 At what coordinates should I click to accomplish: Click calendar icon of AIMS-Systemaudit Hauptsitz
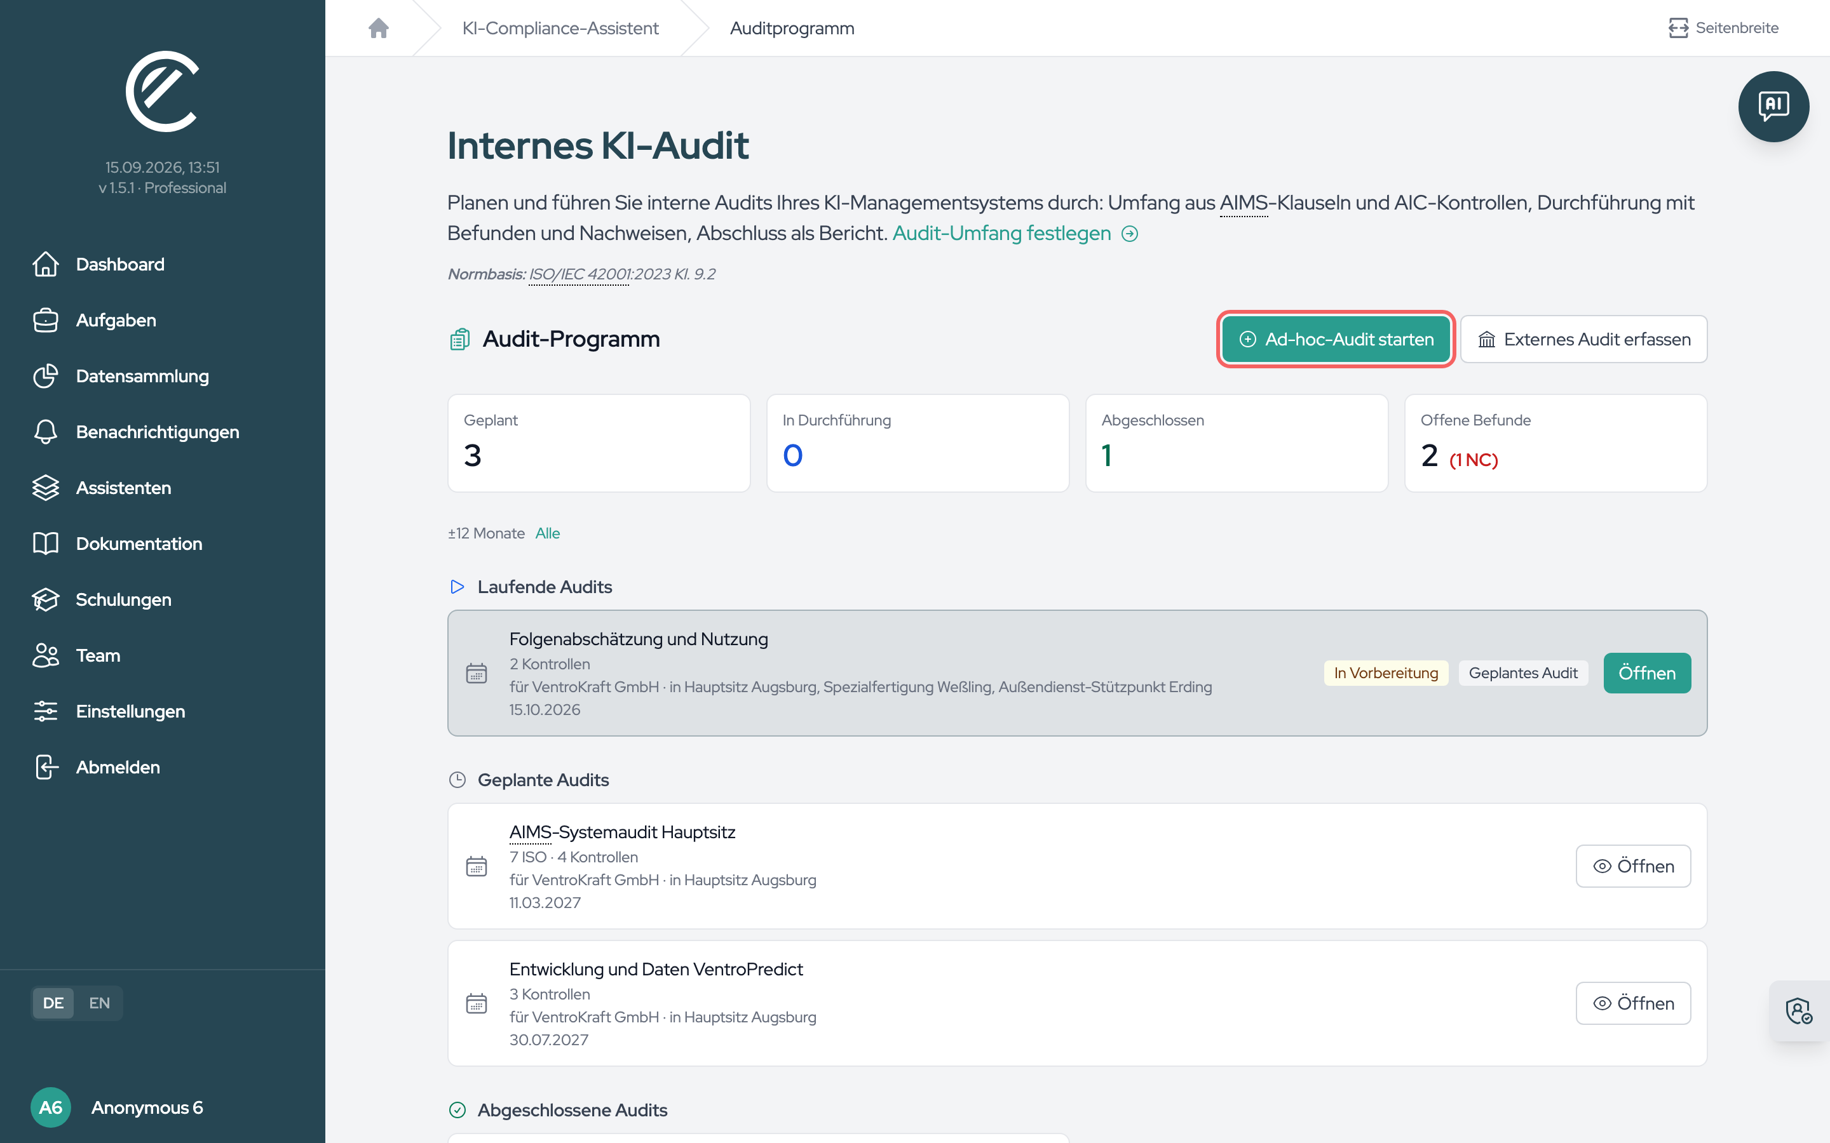pos(477,866)
